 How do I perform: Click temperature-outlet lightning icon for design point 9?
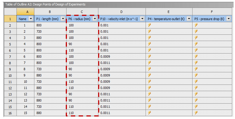[149, 75]
